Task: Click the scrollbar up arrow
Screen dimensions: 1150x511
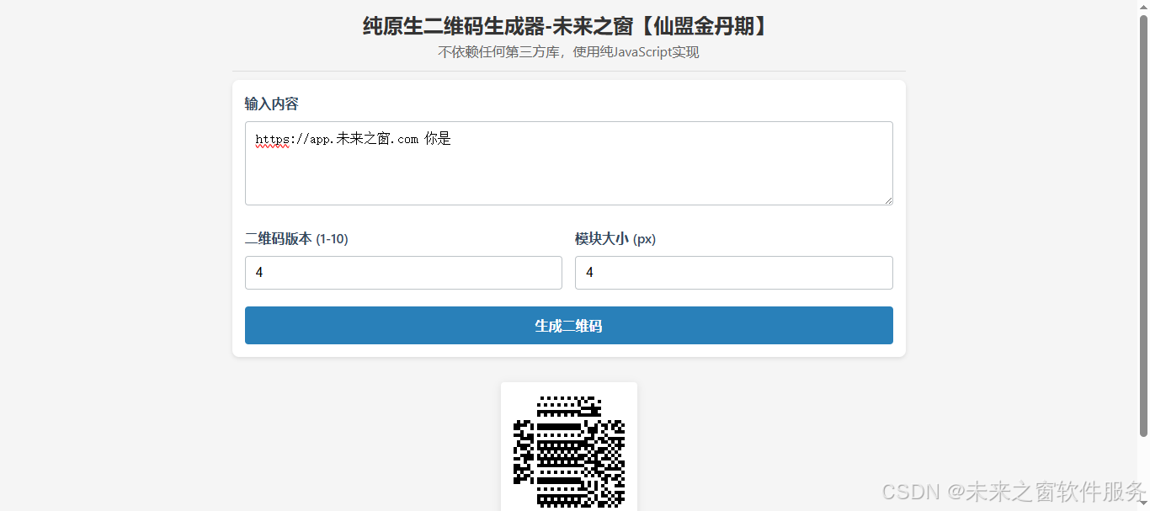Action: click(x=1143, y=7)
